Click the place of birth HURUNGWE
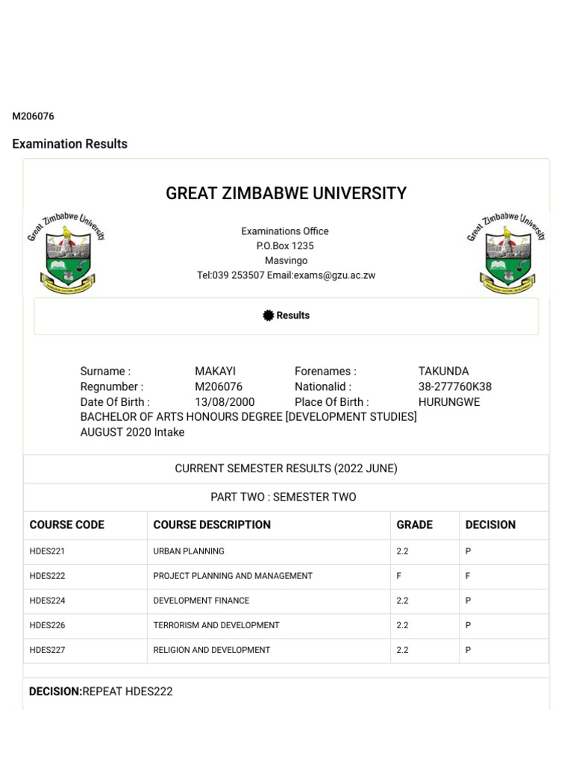This screenshot has width=573, height=764. (448, 402)
